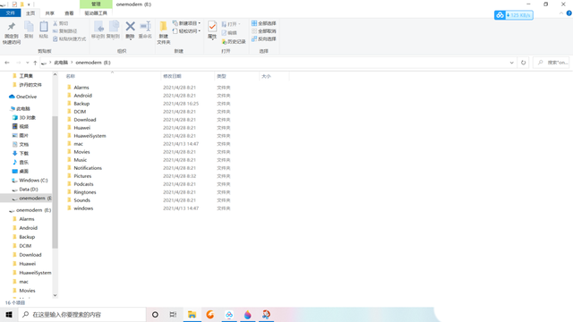Switch to the View ribbon tab
Screen dimensions: 573x322
69,13
